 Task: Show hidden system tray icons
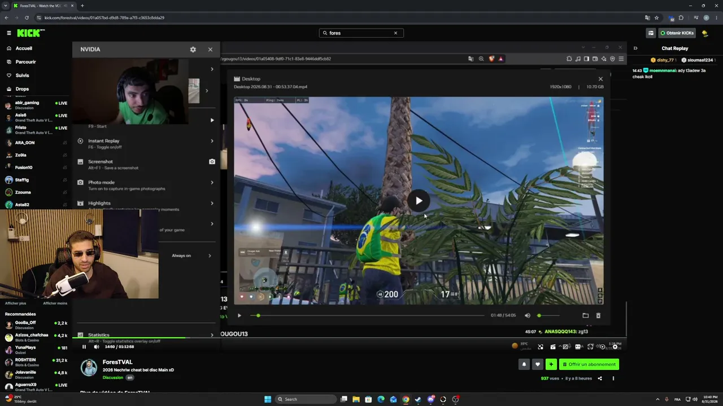point(657,399)
